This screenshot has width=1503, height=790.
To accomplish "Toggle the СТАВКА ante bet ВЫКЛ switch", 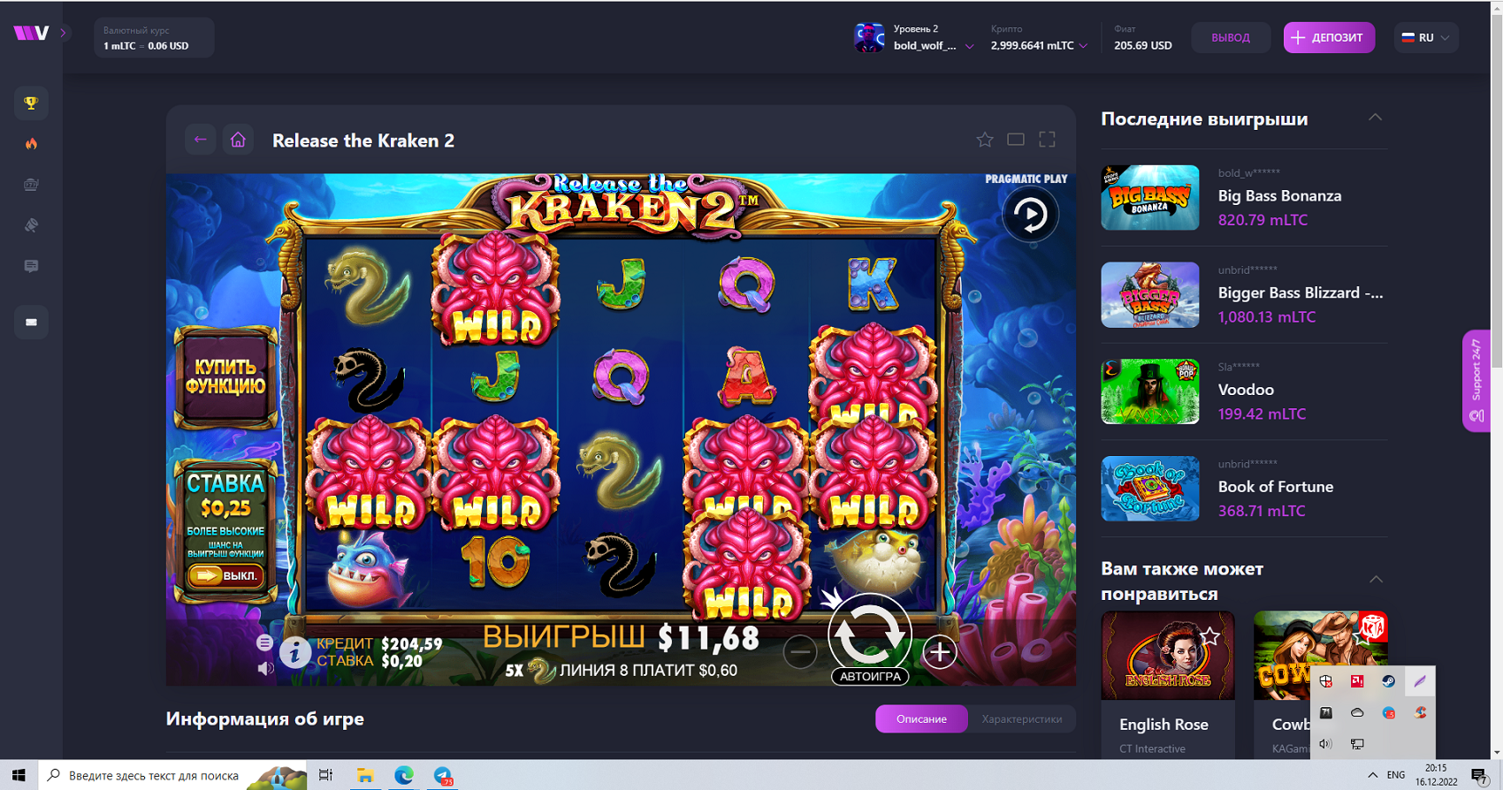I will 225,576.
